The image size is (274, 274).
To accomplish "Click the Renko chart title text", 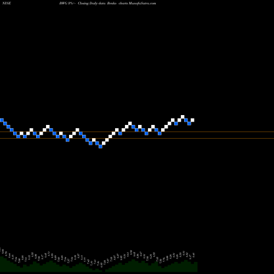I will coord(107,3).
